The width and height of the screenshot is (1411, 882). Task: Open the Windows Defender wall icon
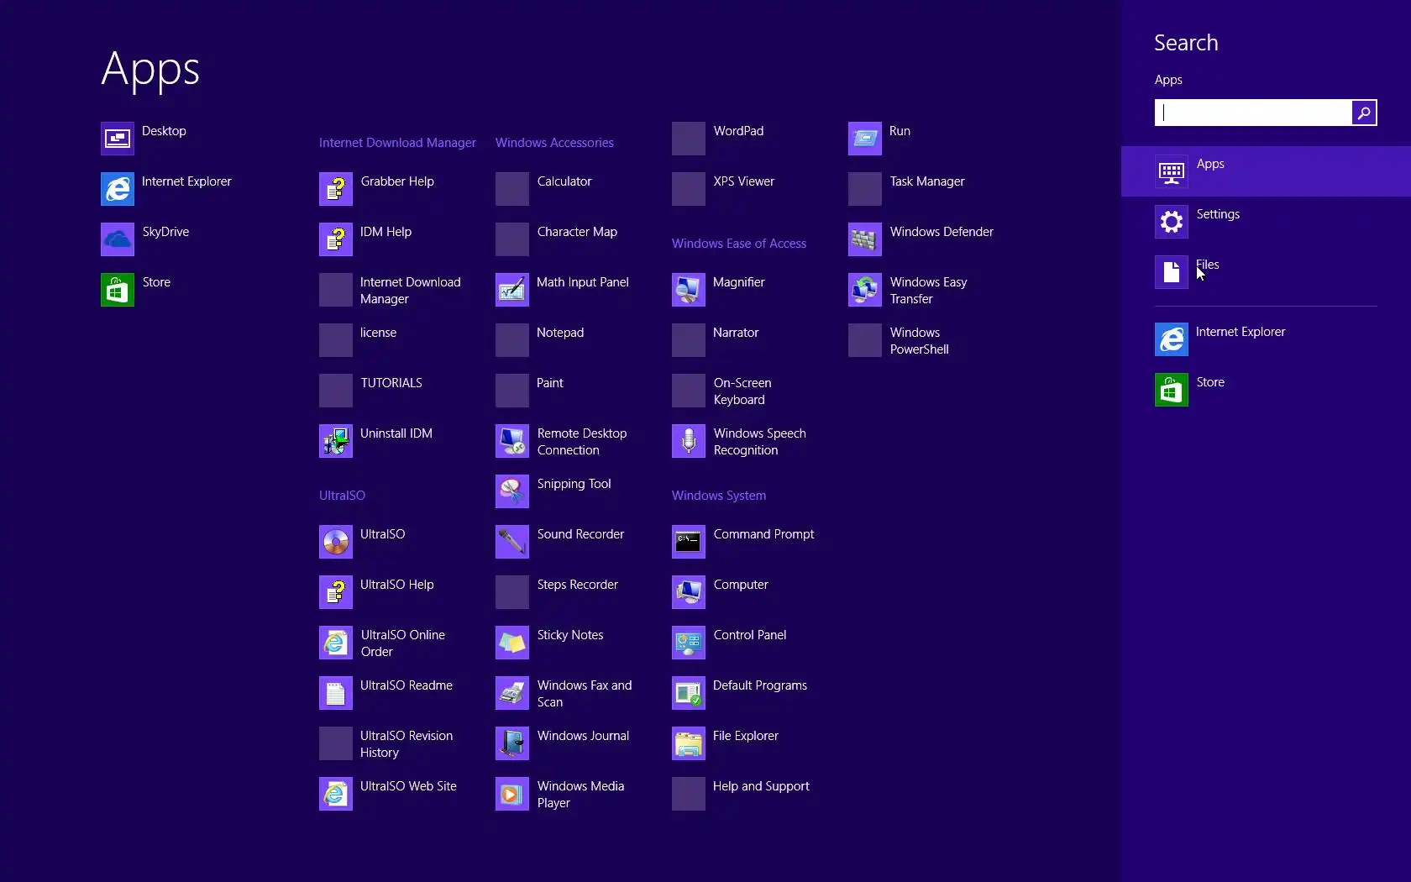pos(865,239)
